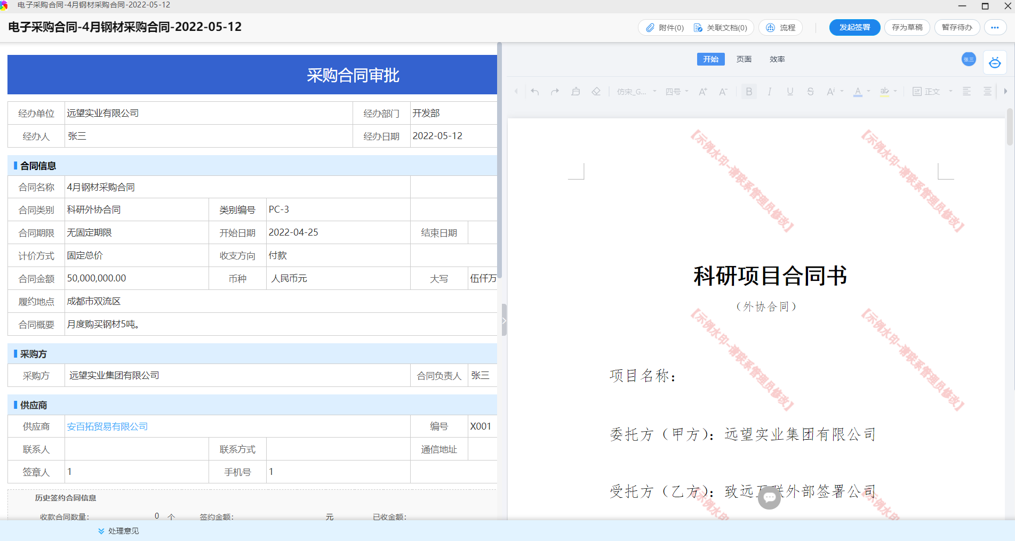Apply the text highlight color icon
1015x541 pixels.
click(885, 92)
